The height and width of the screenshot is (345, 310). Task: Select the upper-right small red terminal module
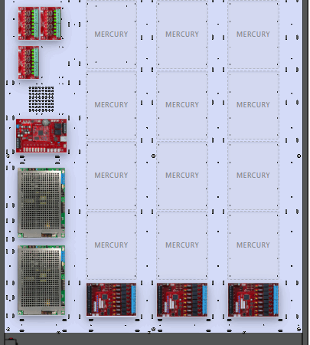point(51,24)
